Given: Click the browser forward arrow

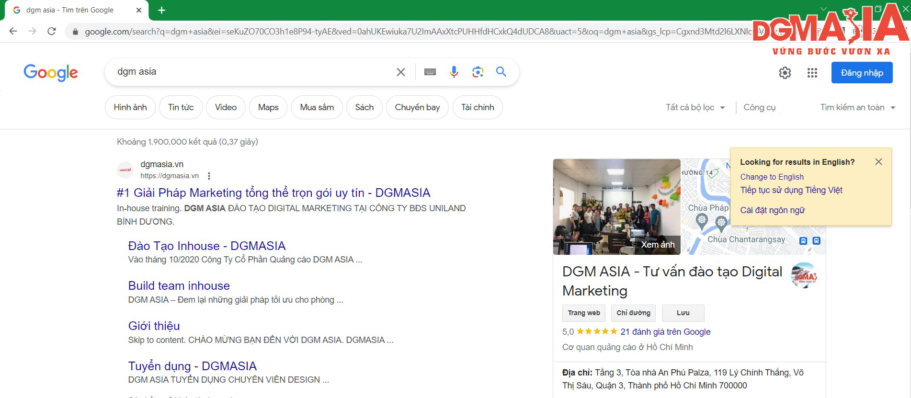Looking at the screenshot, I should (x=32, y=31).
